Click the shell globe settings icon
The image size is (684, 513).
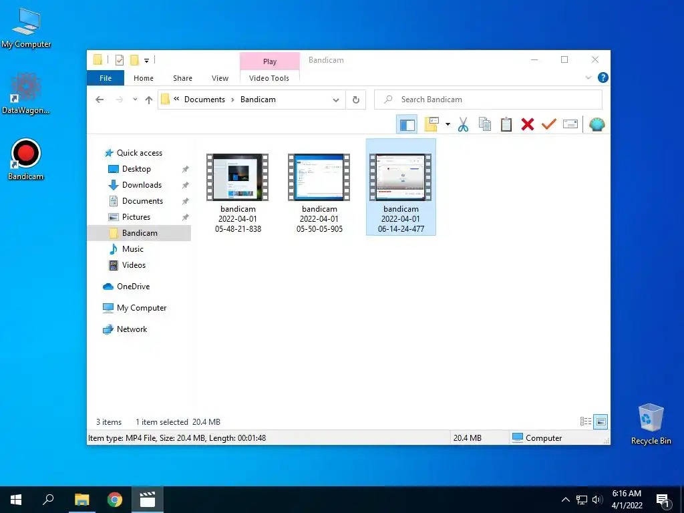pos(596,125)
